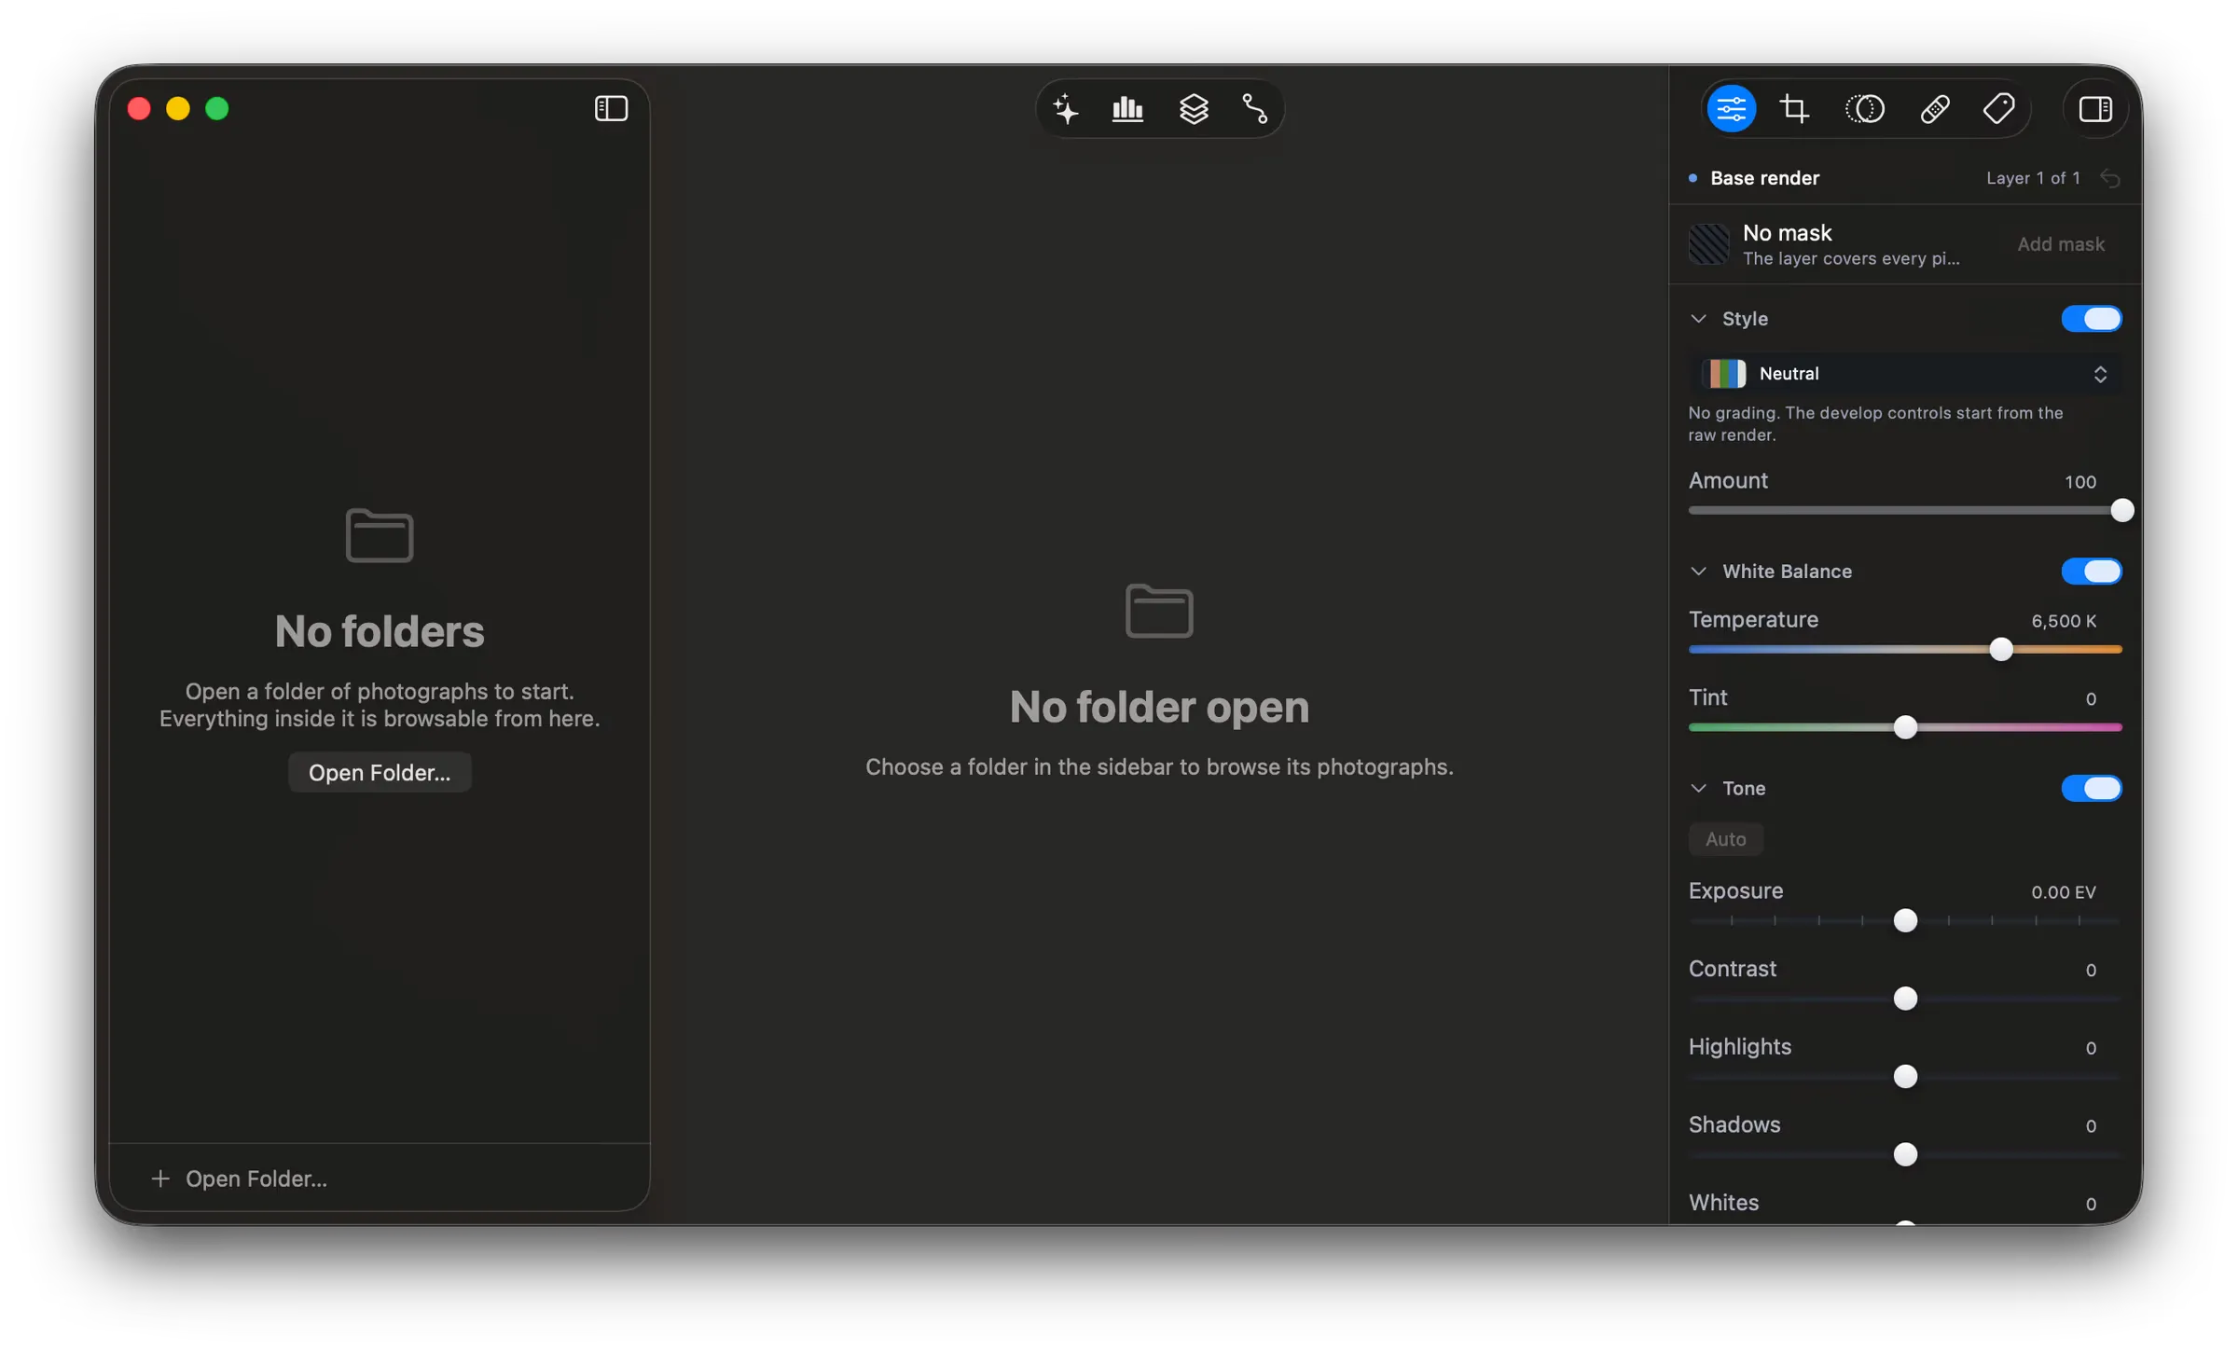Click the Open Folder... button in sidebar center
This screenshot has height=1351, width=2238.
(x=380, y=773)
